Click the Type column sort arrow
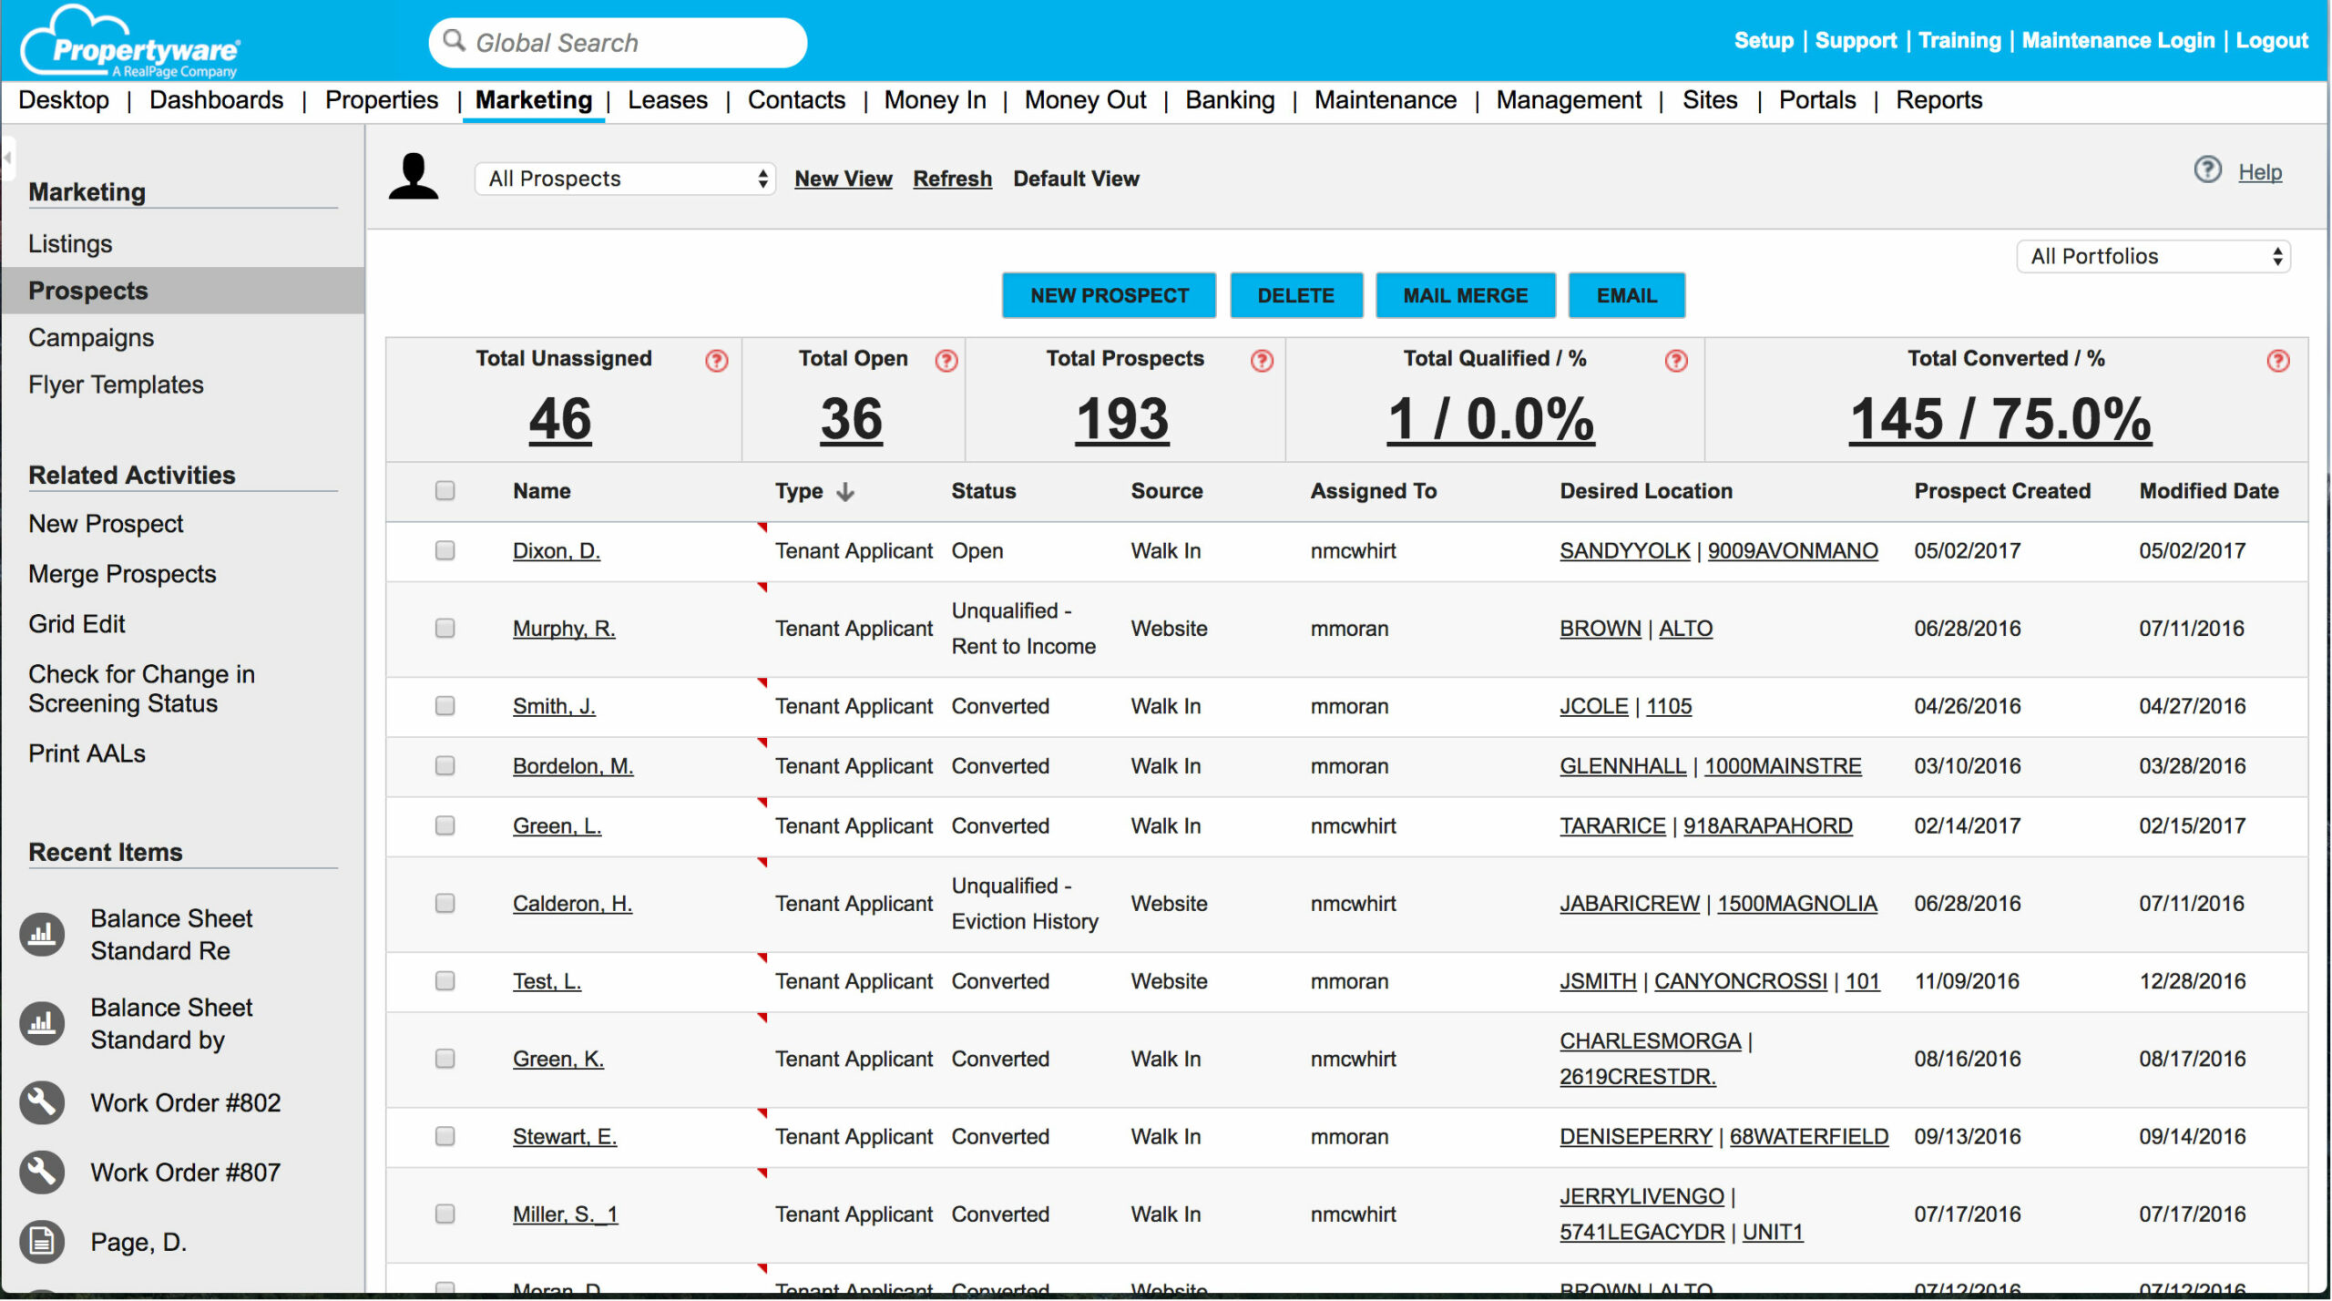This screenshot has width=2332, height=1301. pyautogui.click(x=845, y=492)
